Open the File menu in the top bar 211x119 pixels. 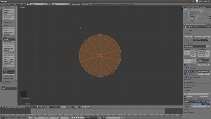point(7,4)
